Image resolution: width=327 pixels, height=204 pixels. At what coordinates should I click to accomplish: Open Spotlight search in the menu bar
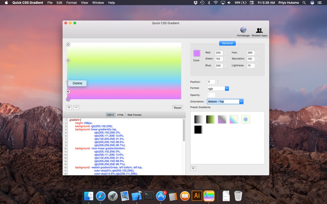(x=304, y=2)
